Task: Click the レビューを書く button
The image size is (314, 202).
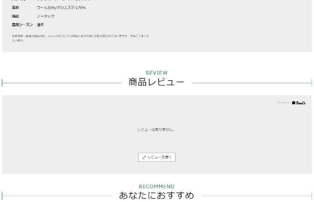Action: 156,157
